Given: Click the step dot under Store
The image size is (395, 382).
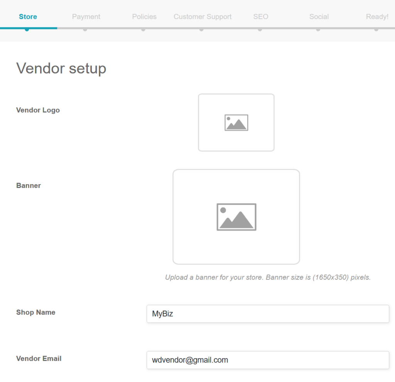Looking at the screenshot, I should pos(27,29).
